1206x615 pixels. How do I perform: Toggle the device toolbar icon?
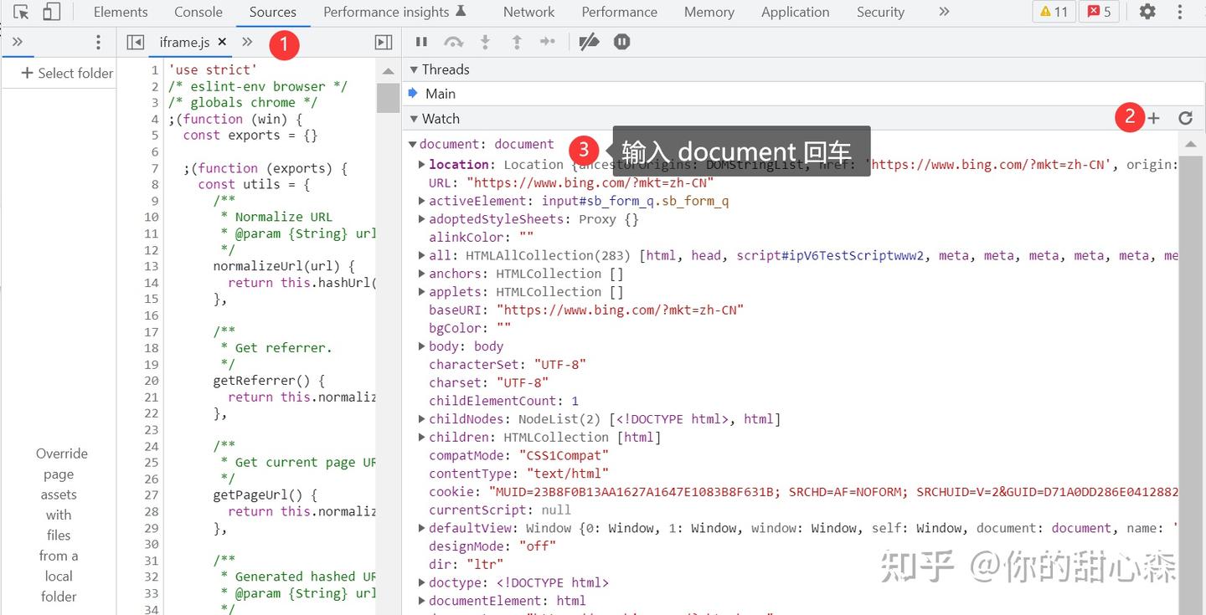point(51,12)
